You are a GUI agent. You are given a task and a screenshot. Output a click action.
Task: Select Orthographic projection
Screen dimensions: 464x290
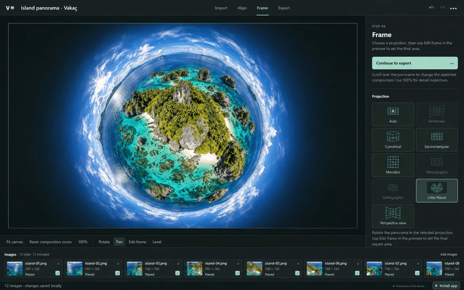click(393, 191)
